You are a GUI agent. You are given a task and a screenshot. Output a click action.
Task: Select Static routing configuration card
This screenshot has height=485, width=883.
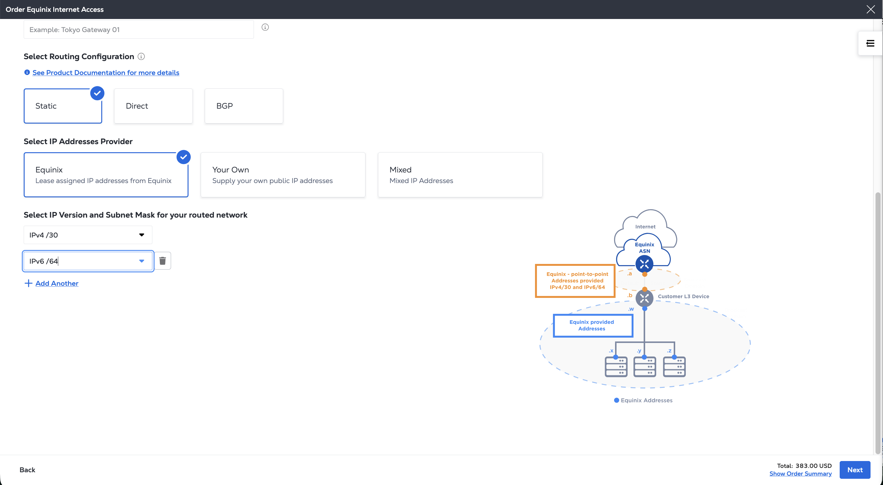tap(63, 106)
